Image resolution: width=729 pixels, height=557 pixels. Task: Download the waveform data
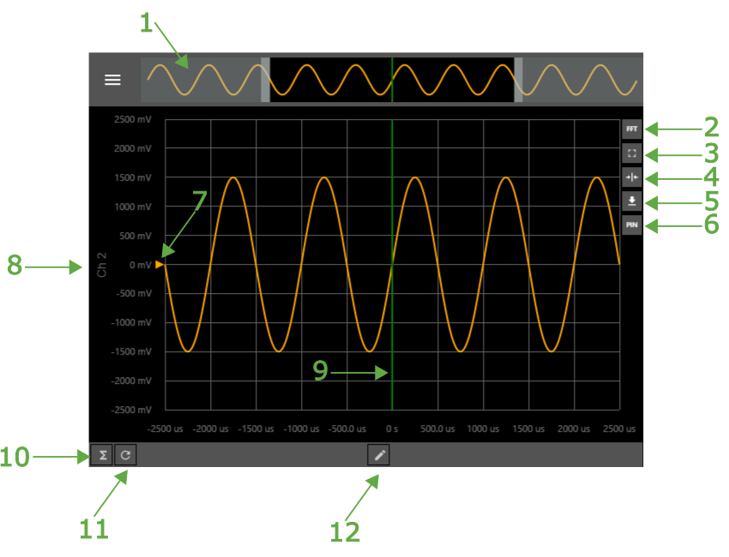632,201
